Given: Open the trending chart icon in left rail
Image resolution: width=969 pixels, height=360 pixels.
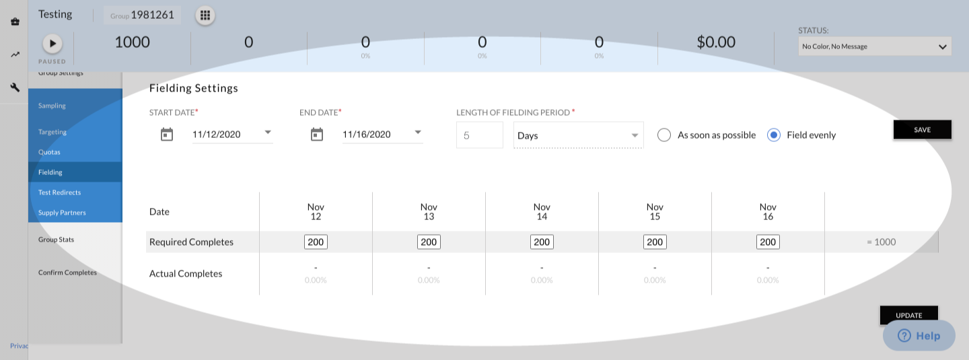Looking at the screenshot, I should click(15, 55).
